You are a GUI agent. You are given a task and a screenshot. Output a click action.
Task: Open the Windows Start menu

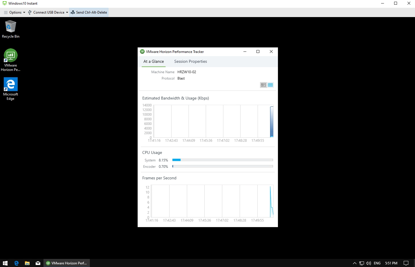tap(5, 263)
